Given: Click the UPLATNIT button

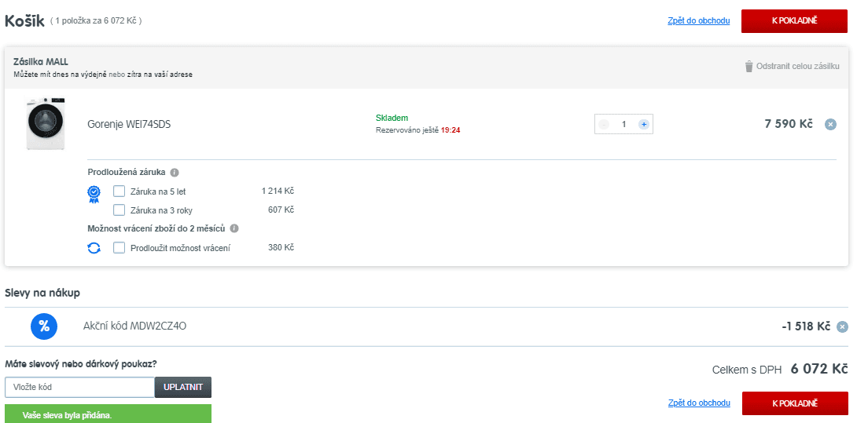Looking at the screenshot, I should point(183,387).
